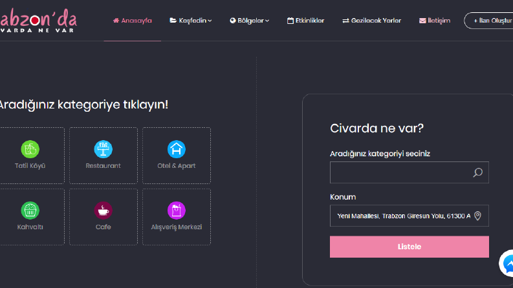Click the Restaurant label
The width and height of the screenshot is (513, 288).
point(104,165)
